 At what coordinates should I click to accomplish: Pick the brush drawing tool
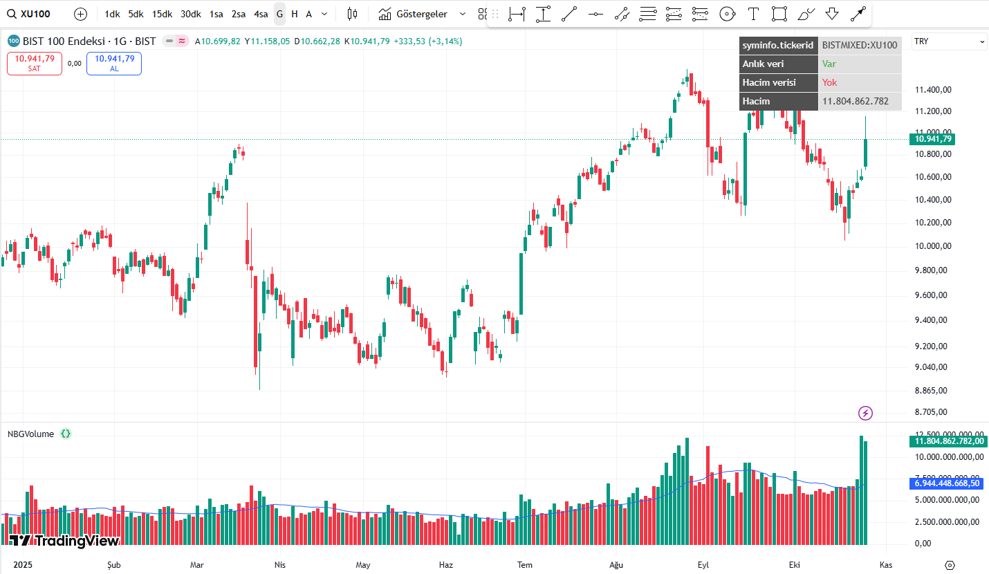click(x=806, y=14)
